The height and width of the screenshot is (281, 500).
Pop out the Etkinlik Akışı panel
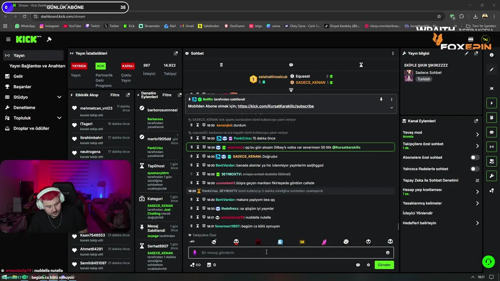click(x=128, y=95)
